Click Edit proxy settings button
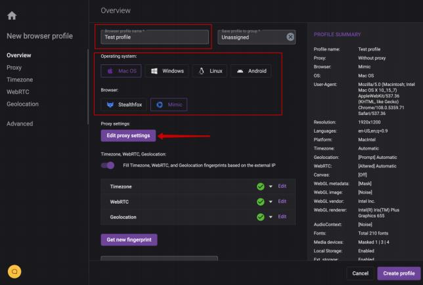The width and height of the screenshot is (423, 285). [128, 135]
